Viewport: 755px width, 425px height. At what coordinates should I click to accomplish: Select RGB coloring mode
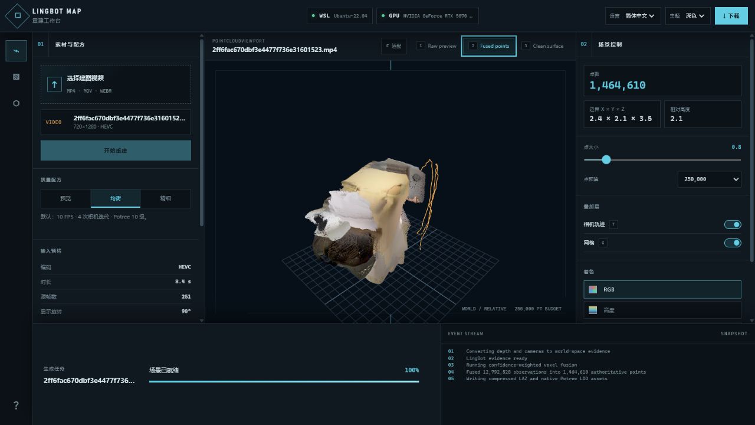(662, 289)
